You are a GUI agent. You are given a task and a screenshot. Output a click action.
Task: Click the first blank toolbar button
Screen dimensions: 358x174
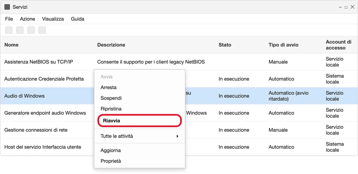click(9, 30)
